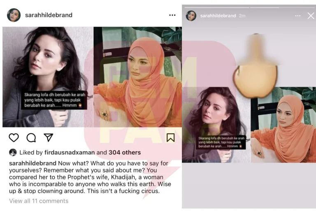Open sarahhildebrand avatar in the story header
The height and width of the screenshot is (211, 316).
point(191,16)
